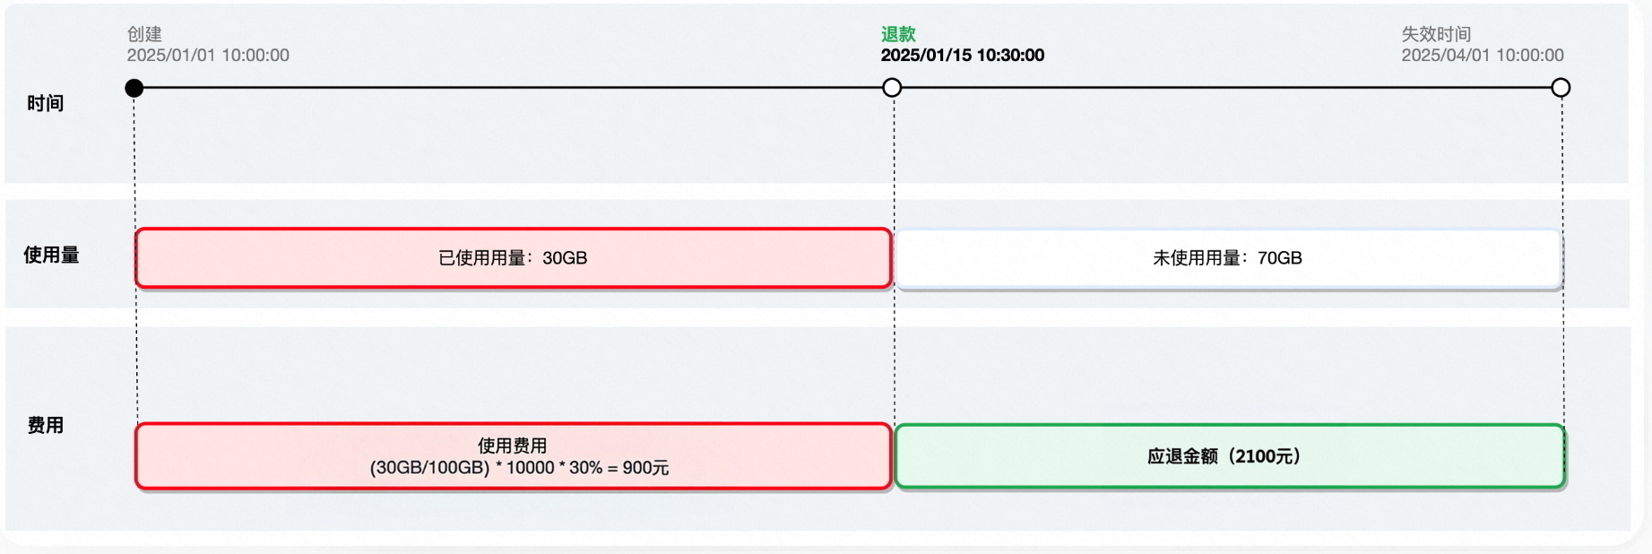Click the 2025/01/01 10:00:00 creation timestamp
Image resolution: width=1652 pixels, height=554 pixels.
(x=208, y=56)
